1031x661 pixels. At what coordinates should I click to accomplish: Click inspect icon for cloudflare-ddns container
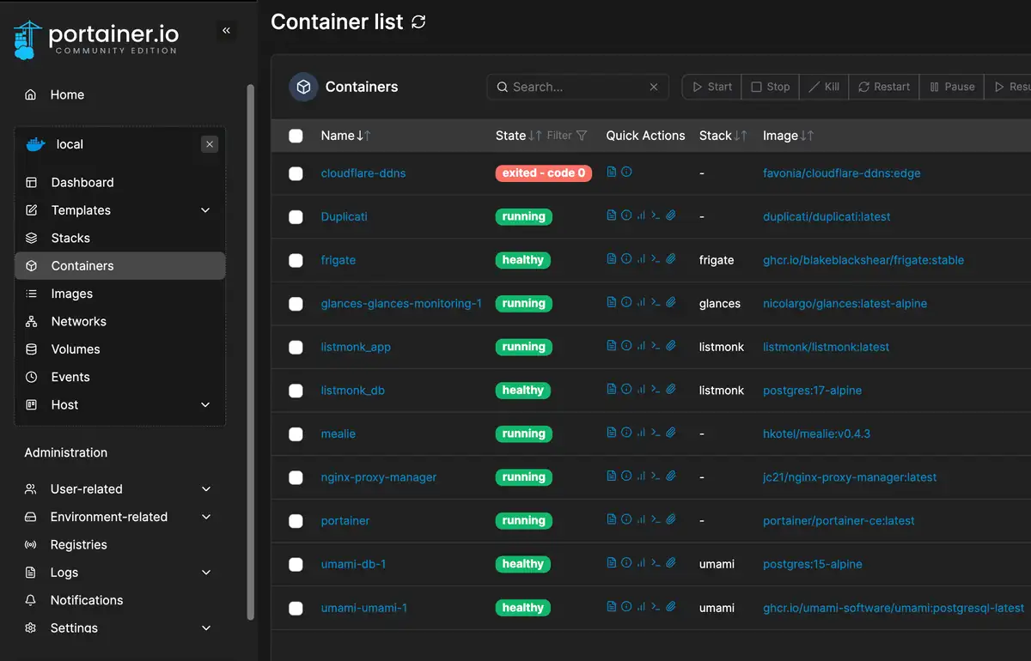click(x=626, y=173)
